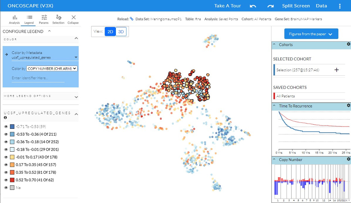
Task: Add the selected cohort with plus icon
Action: [x=336, y=70]
